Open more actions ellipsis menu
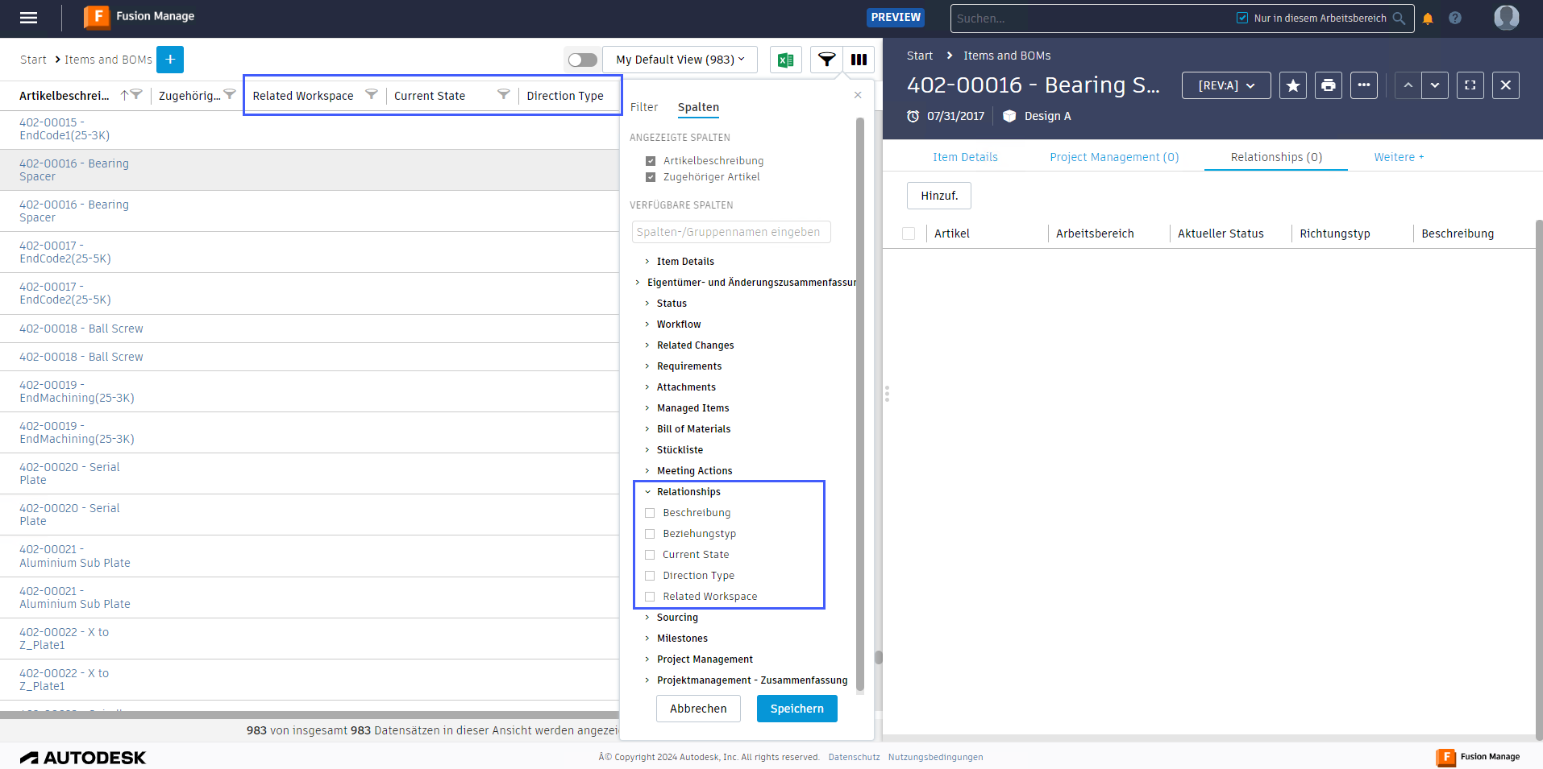Viewport: 1543px width, 769px height. pos(1364,85)
